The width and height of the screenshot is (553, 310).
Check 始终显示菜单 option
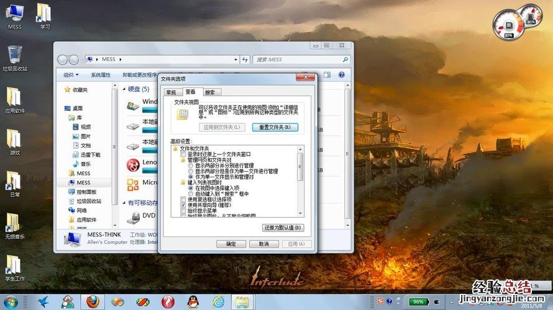point(183,210)
